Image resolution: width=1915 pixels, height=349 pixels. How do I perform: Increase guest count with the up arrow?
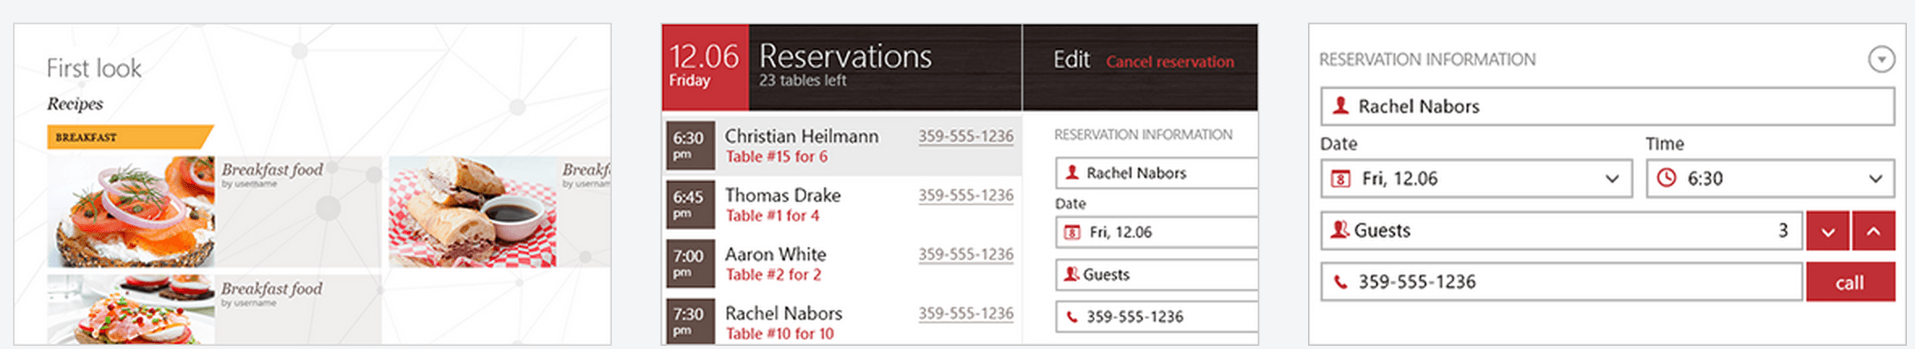click(x=1874, y=232)
